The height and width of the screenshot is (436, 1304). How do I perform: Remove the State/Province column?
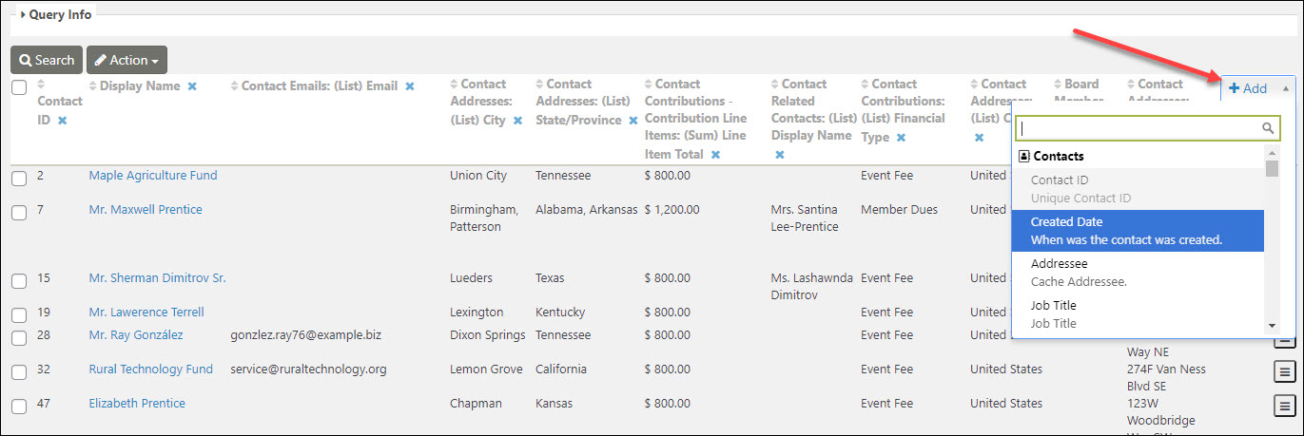633,121
